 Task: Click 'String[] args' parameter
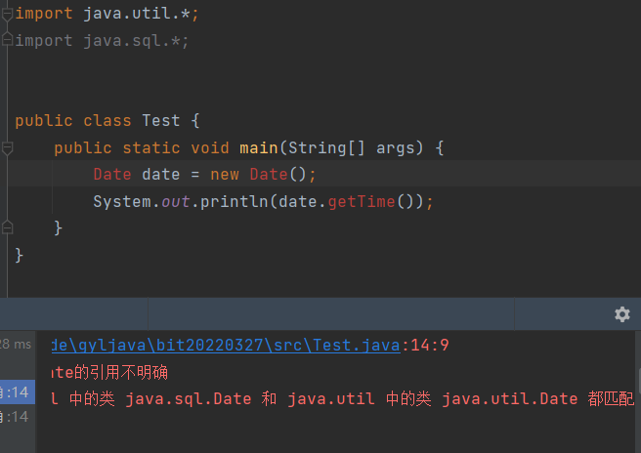(x=356, y=147)
